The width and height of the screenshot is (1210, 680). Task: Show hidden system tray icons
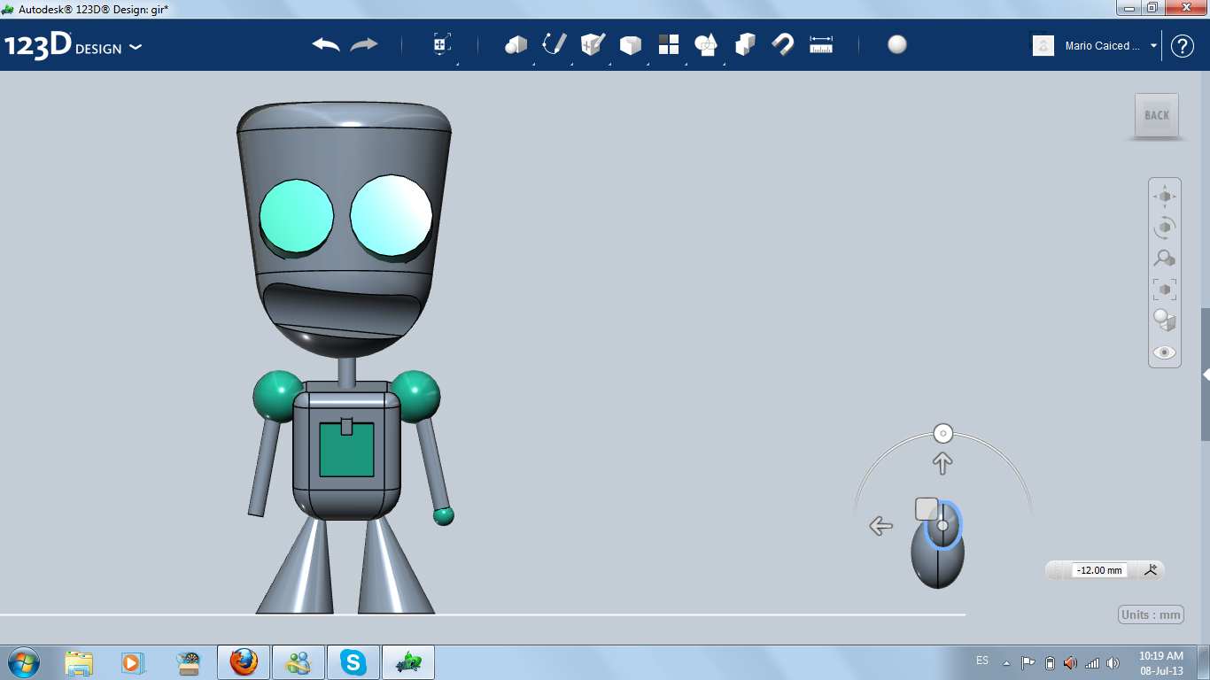click(1006, 662)
